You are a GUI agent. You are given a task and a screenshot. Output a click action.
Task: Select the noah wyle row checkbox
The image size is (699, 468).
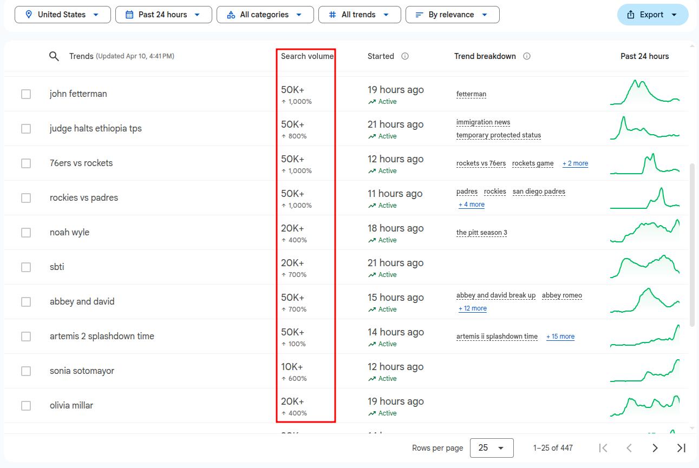coord(26,233)
